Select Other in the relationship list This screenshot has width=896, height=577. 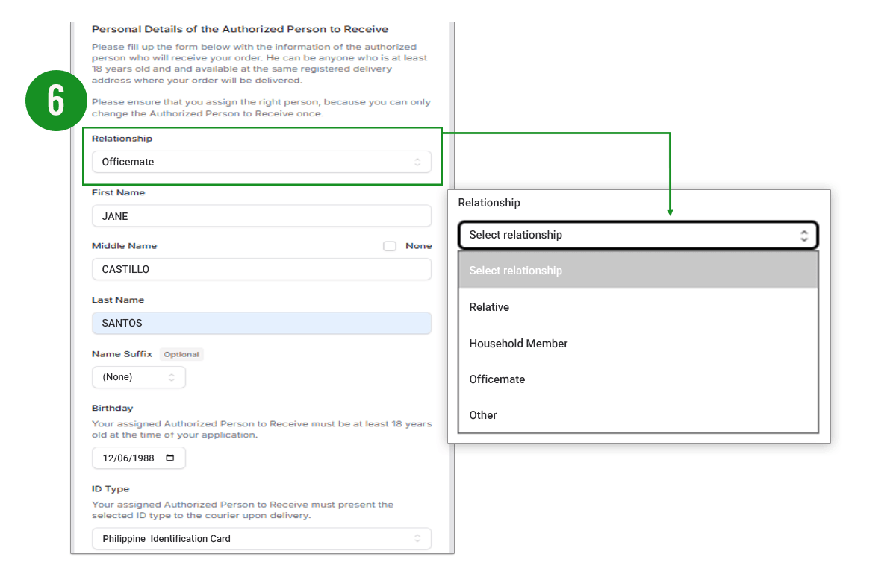click(483, 415)
